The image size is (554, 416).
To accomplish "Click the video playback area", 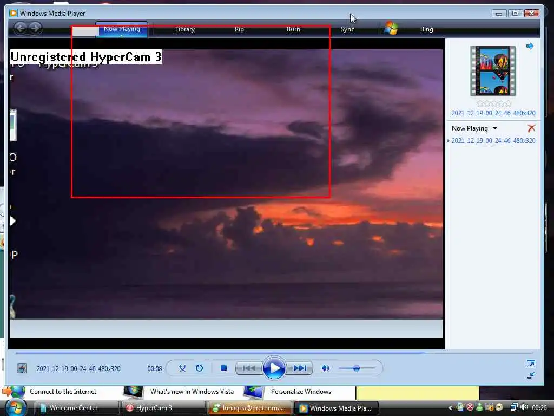I will click(227, 193).
